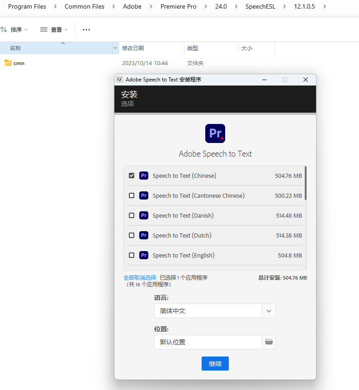Click the 2023/10/14 10:44 date cell
359x390 pixels.
point(145,63)
